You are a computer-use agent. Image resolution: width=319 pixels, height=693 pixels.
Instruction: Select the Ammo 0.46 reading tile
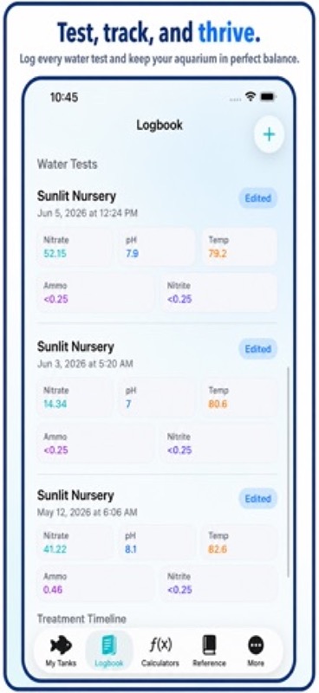pos(95,583)
